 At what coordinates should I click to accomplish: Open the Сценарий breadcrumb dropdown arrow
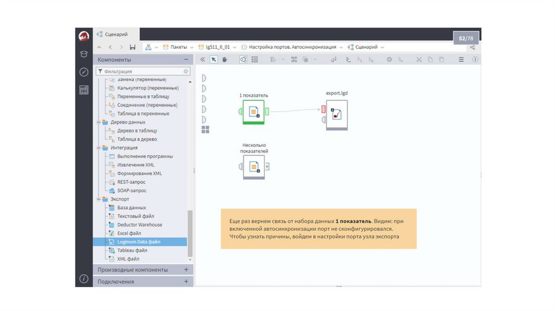click(x=382, y=48)
